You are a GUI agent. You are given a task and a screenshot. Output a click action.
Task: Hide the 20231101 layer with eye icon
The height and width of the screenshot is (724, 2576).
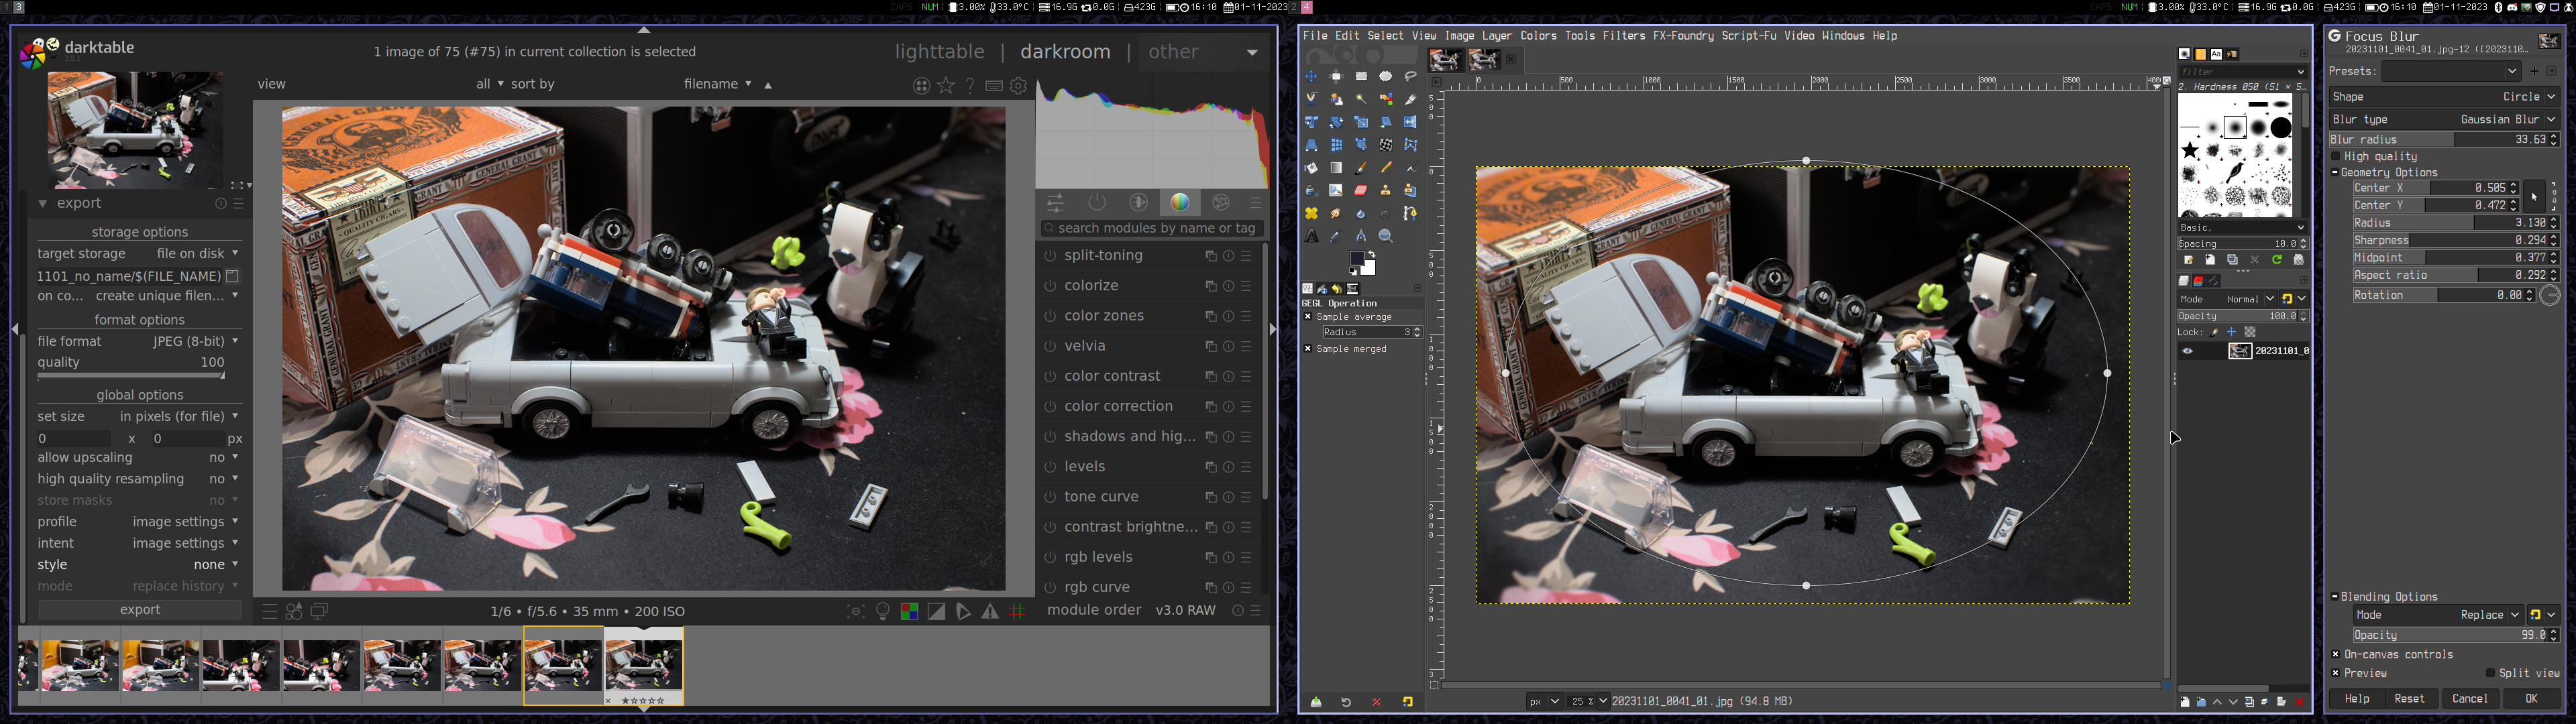tap(2188, 351)
